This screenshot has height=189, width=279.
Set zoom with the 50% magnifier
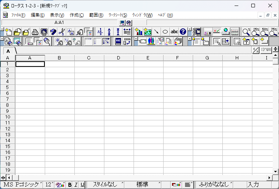pyautogui.click(x=265, y=32)
